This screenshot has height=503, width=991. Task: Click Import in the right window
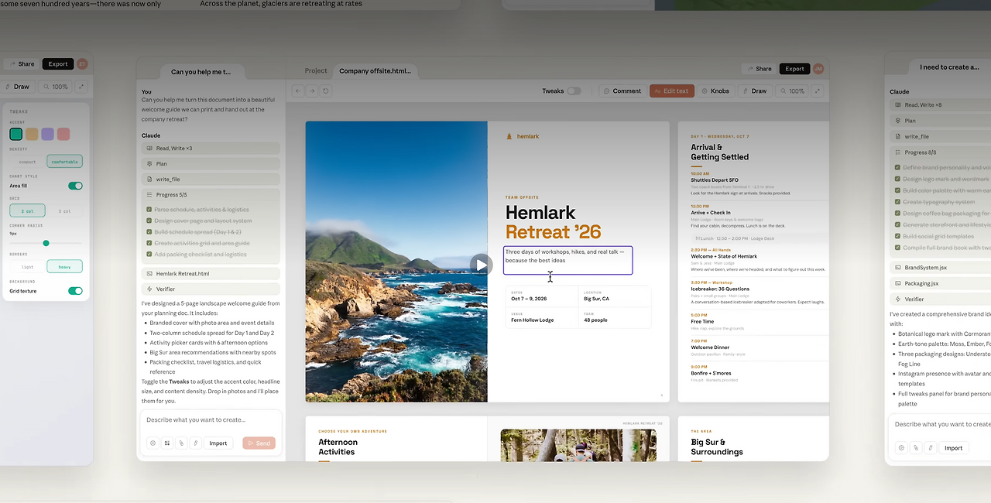pos(953,448)
